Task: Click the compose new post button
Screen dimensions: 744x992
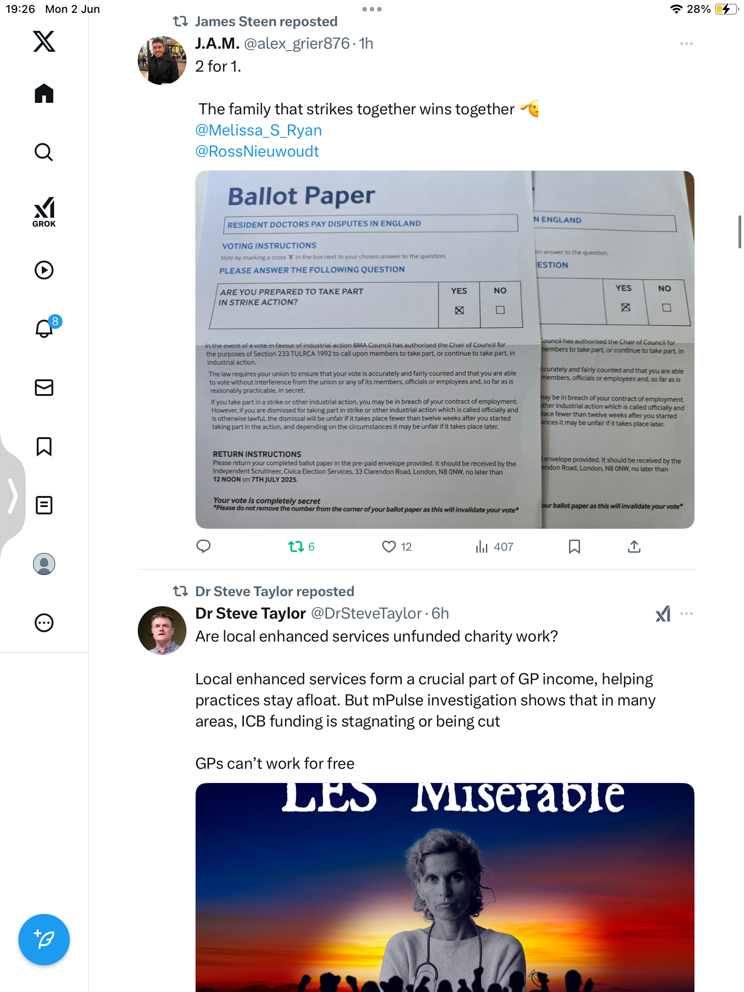Action: click(44, 940)
